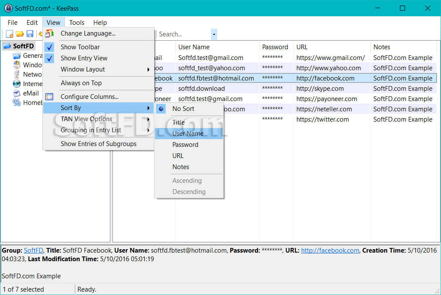This screenshot has height=295, width=441.
Task: Open Change Language menu entry
Action: (98, 33)
